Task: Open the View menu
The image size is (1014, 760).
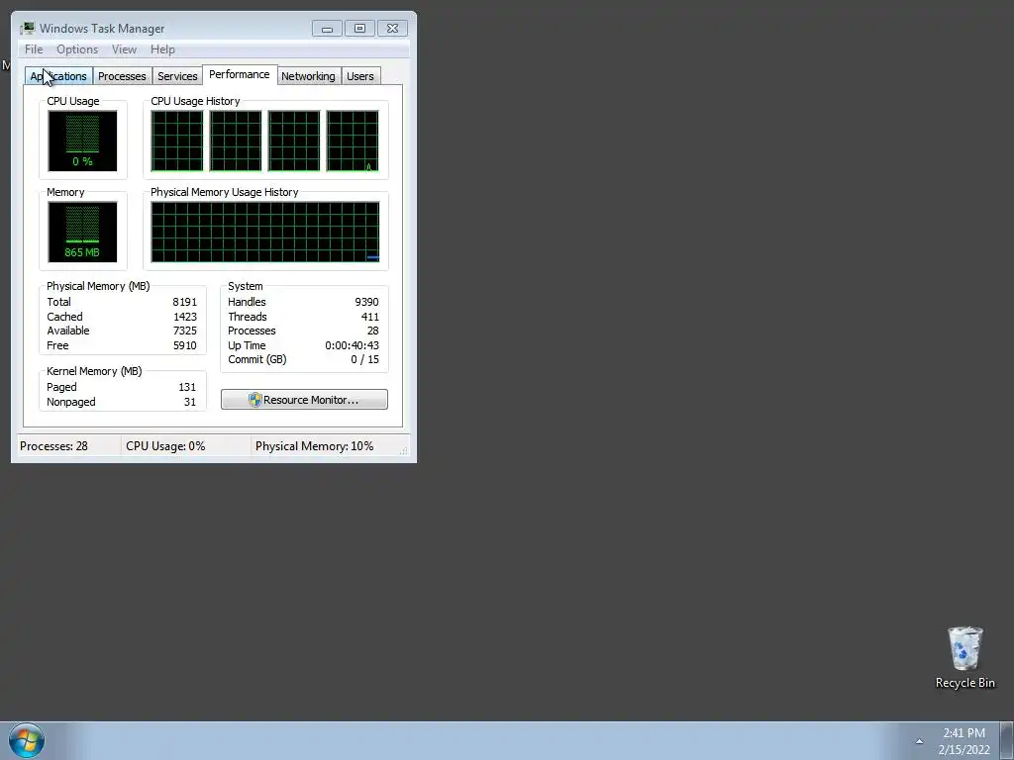Action: [x=124, y=49]
